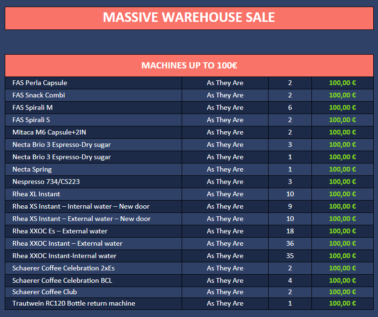
Task: Click the Necta Spring product name
Action: [32, 169]
